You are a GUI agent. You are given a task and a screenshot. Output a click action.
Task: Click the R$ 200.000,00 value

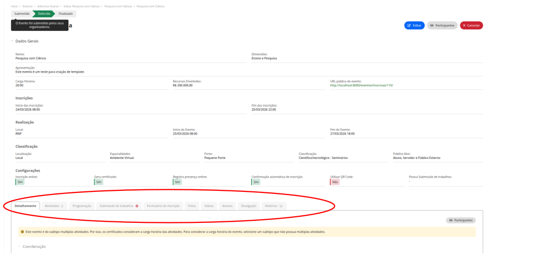coord(183,85)
